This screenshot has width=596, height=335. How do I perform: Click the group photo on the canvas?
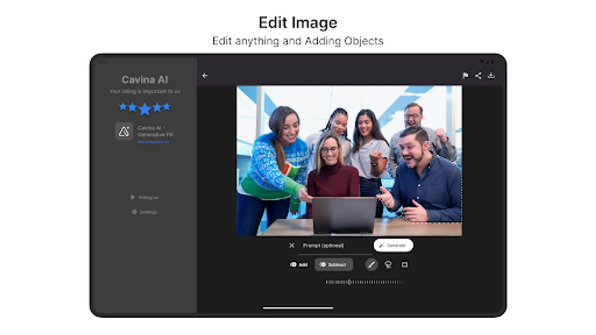click(x=349, y=161)
